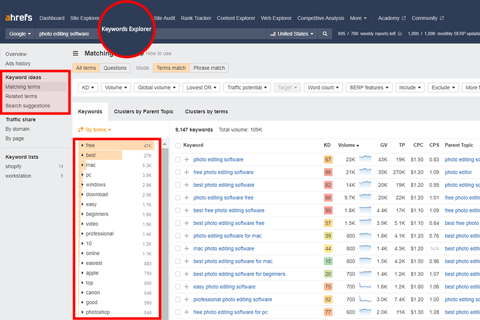Image resolution: width=480 pixels, height=320 pixels.
Task: Click plus icon for 'easy photo editing software'
Action: tap(186, 286)
